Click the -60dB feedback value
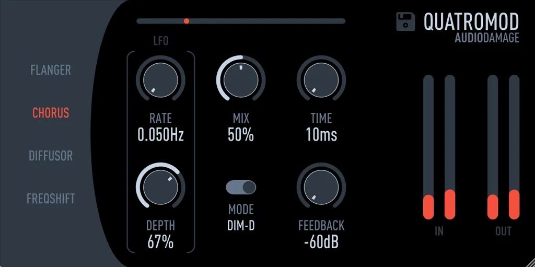535x267 pixels. point(321,242)
